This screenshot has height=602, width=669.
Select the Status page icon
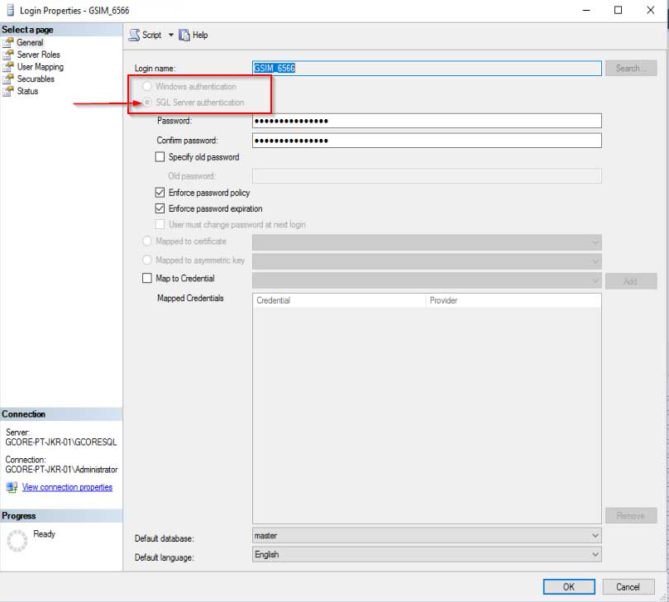(9, 92)
